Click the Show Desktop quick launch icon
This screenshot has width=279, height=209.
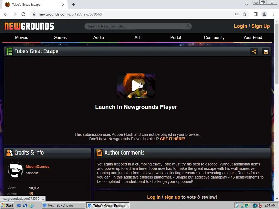pyautogui.click(x=19, y=206)
